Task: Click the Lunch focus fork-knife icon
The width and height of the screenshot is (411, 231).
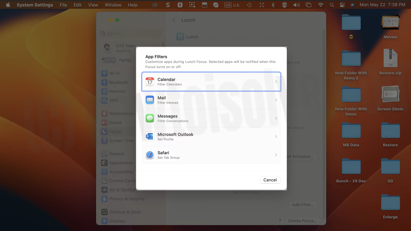Action: pyautogui.click(x=180, y=37)
